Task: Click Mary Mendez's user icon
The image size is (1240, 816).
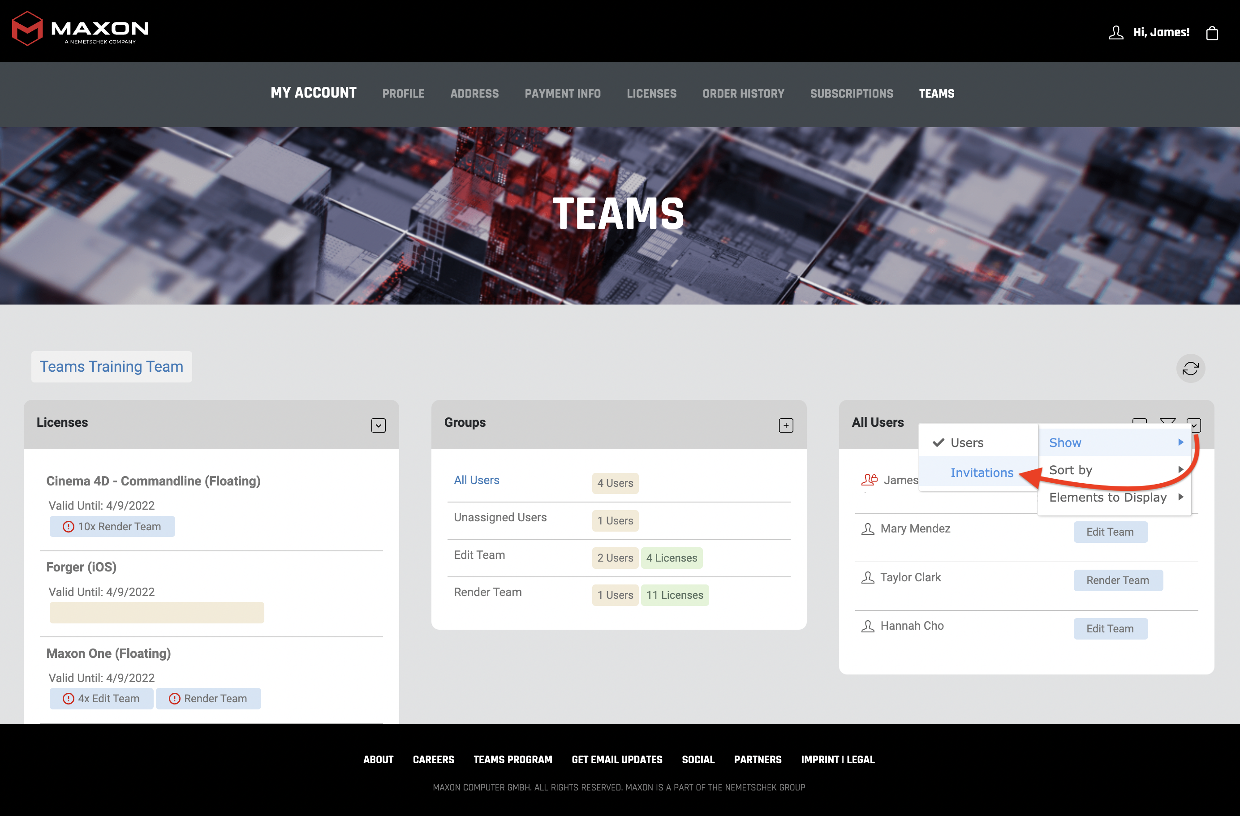Action: tap(867, 529)
